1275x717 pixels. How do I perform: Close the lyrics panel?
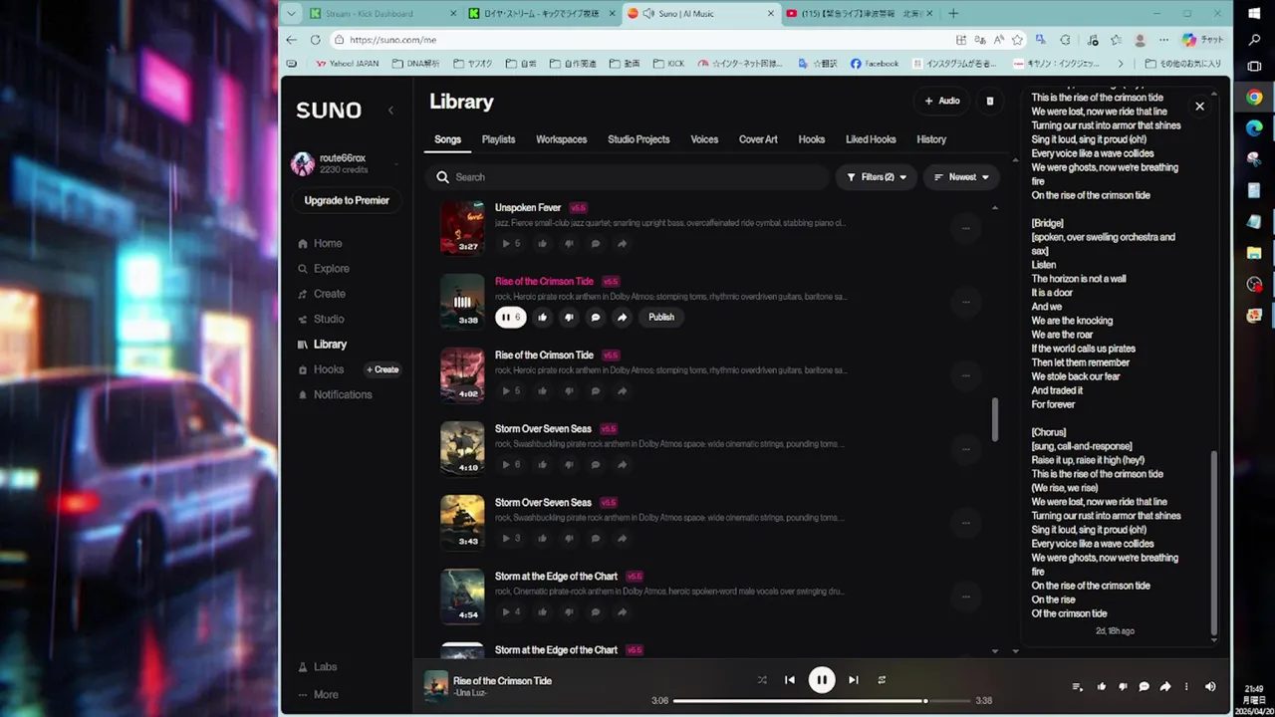[x=1199, y=107]
